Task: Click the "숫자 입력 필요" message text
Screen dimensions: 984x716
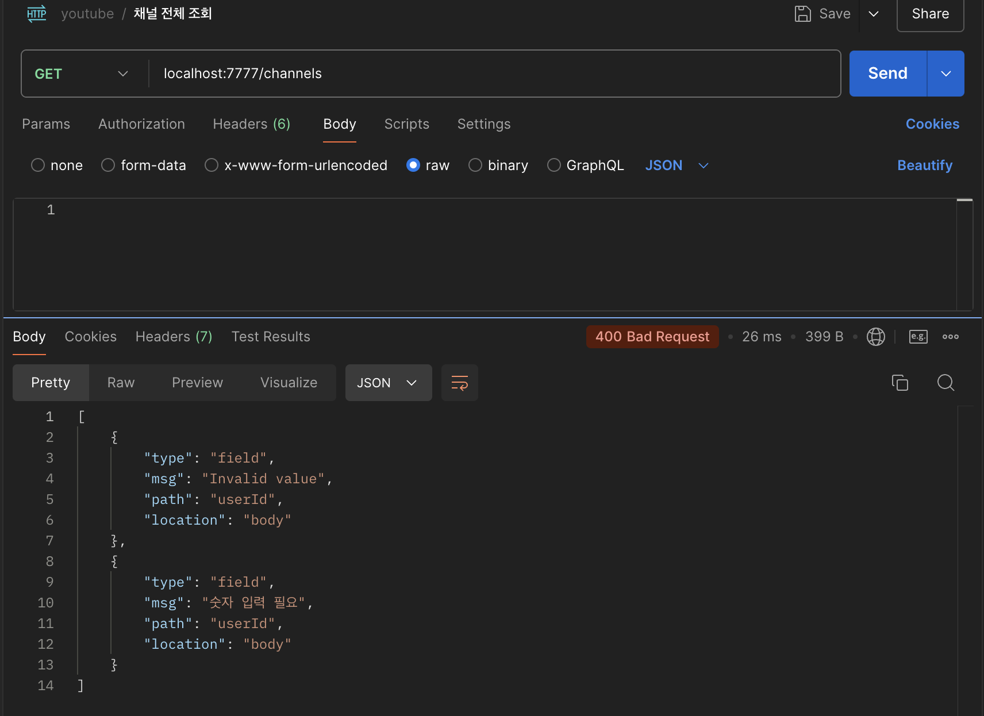Action: tap(253, 603)
